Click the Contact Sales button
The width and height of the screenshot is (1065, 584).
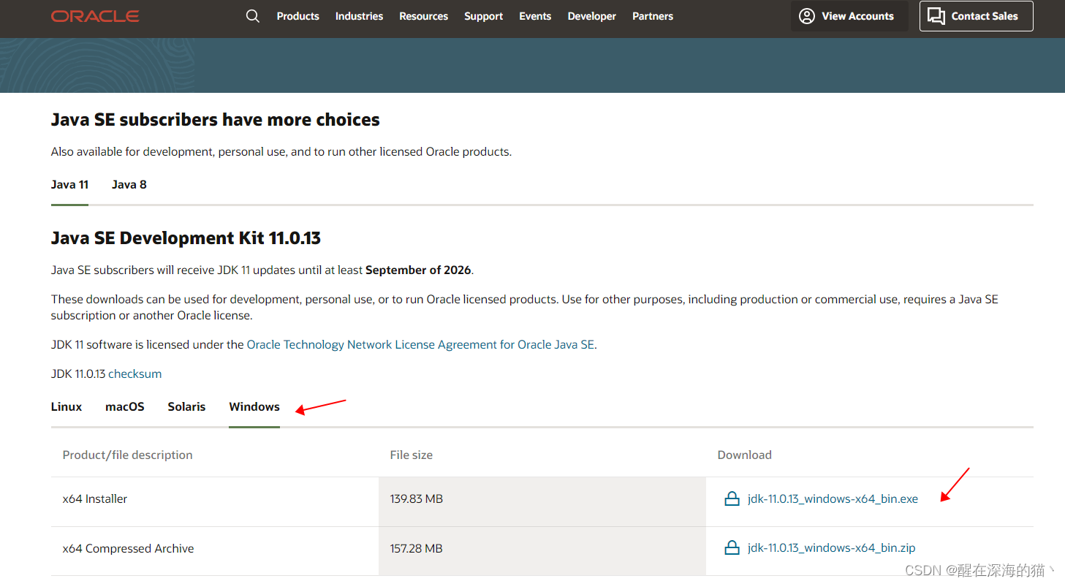(977, 16)
